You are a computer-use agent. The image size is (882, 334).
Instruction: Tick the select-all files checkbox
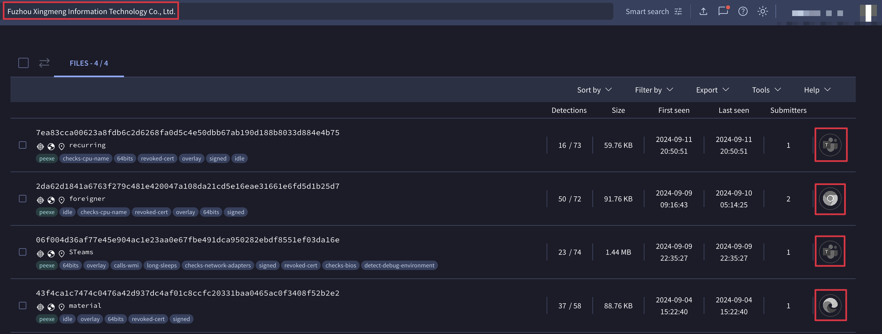pos(23,63)
